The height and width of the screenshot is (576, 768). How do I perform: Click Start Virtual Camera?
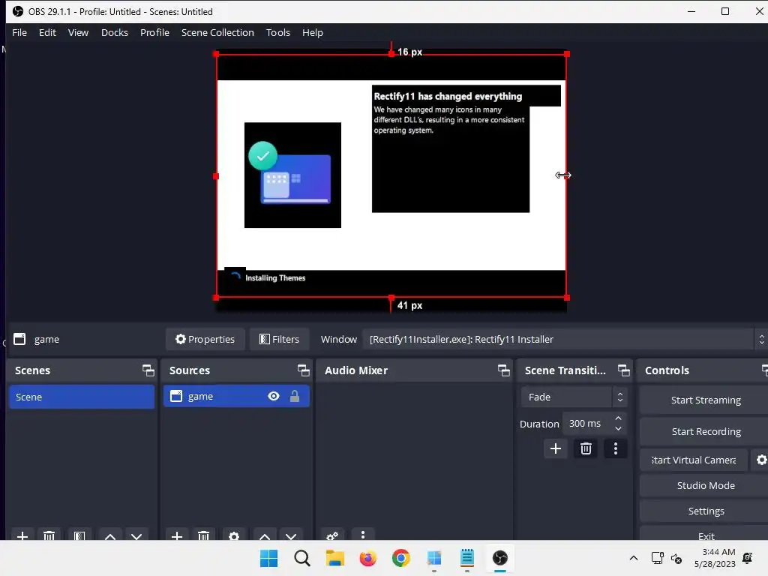pos(694,460)
